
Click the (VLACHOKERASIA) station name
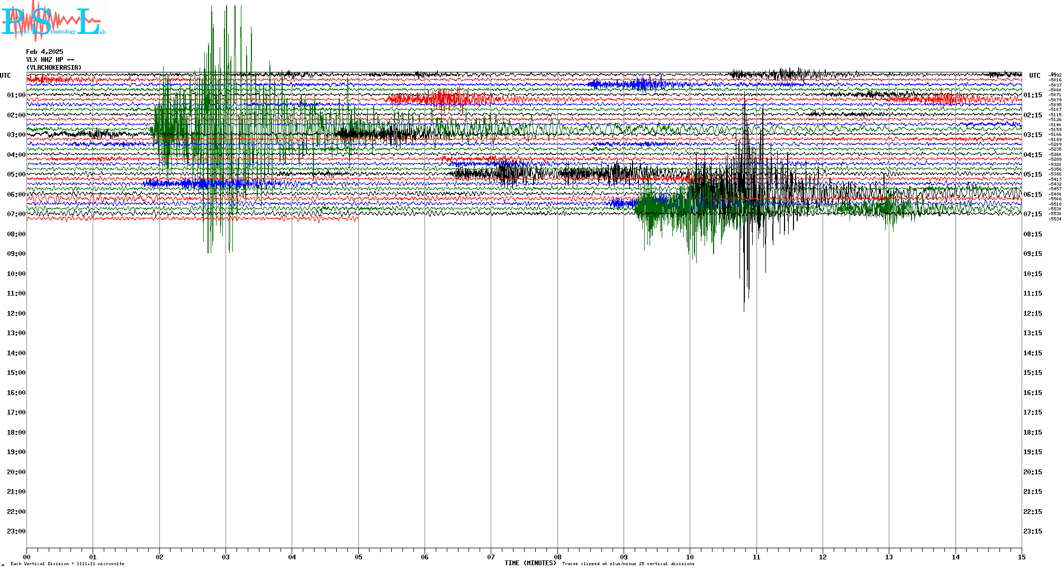point(54,68)
